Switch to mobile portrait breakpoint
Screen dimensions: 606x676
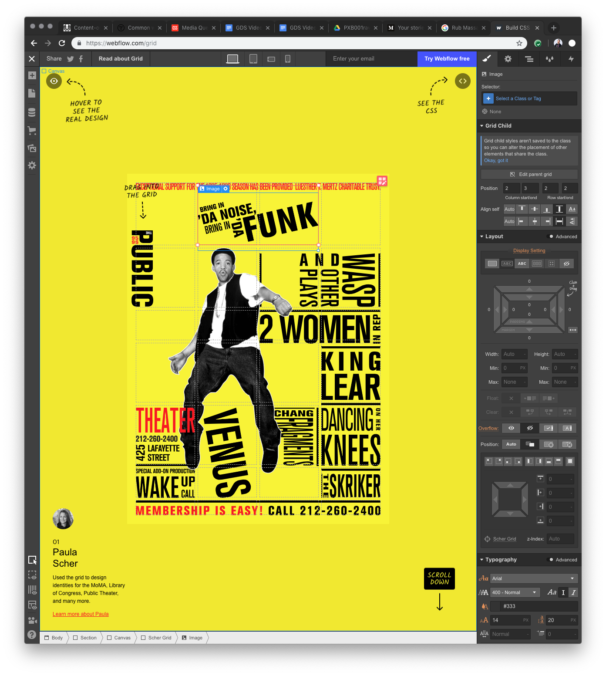288,59
